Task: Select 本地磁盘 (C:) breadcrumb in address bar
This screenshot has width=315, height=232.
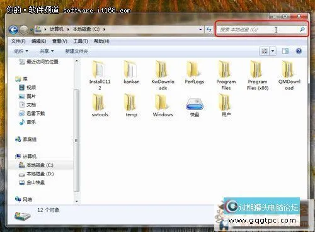Action: 86,29
